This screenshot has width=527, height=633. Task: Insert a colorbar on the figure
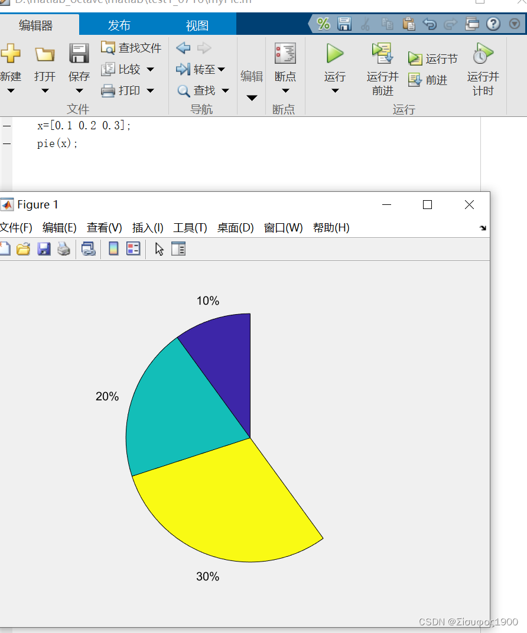click(x=112, y=249)
